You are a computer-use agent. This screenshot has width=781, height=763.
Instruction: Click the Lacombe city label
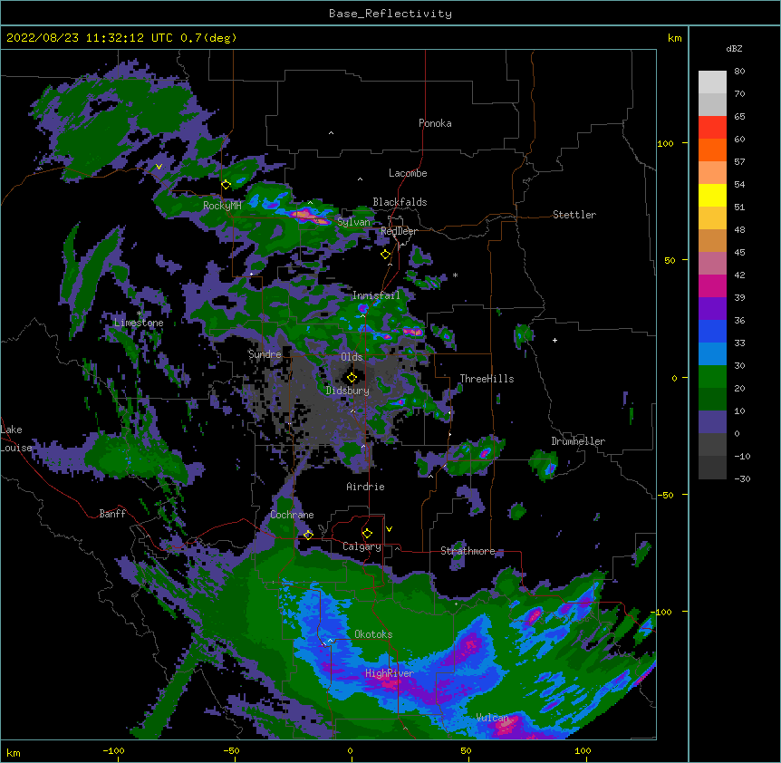pos(408,173)
